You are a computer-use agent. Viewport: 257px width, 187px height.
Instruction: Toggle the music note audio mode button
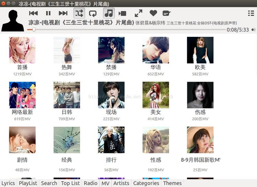point(109,13)
